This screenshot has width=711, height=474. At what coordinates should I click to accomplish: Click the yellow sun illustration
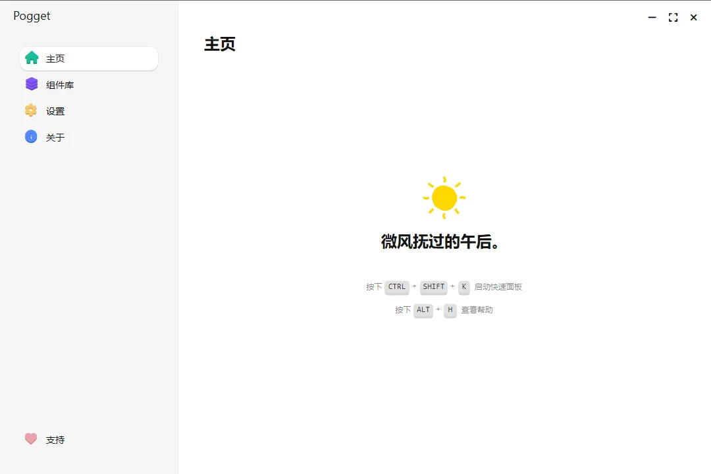(444, 197)
